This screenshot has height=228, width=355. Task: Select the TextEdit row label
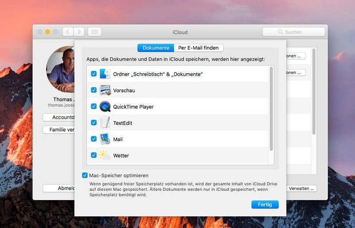(122, 123)
